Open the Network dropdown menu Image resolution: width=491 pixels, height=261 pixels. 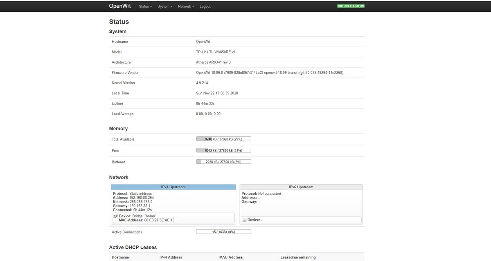click(186, 7)
